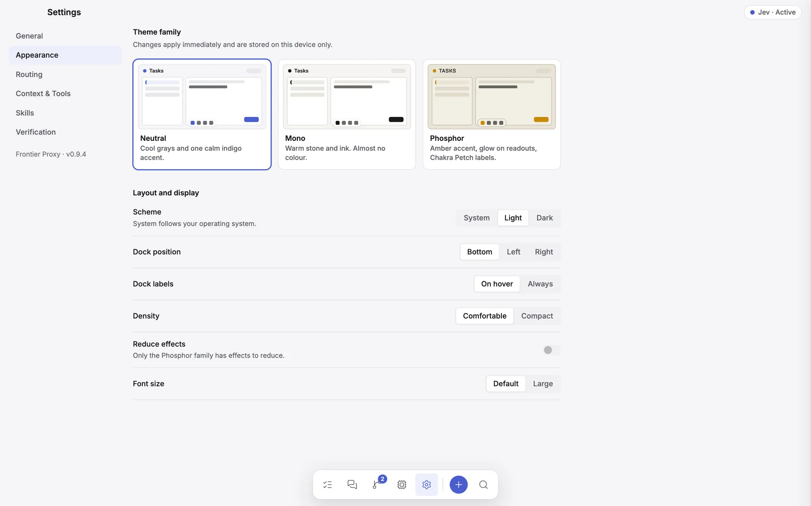Open the Routing settings section
Screen dimensions: 811x506
65,75
